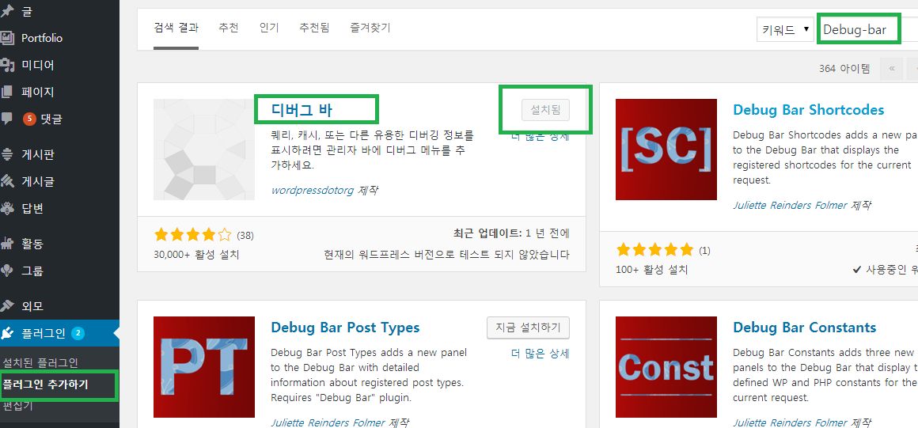Click the pin icon beside 글

point(7,12)
